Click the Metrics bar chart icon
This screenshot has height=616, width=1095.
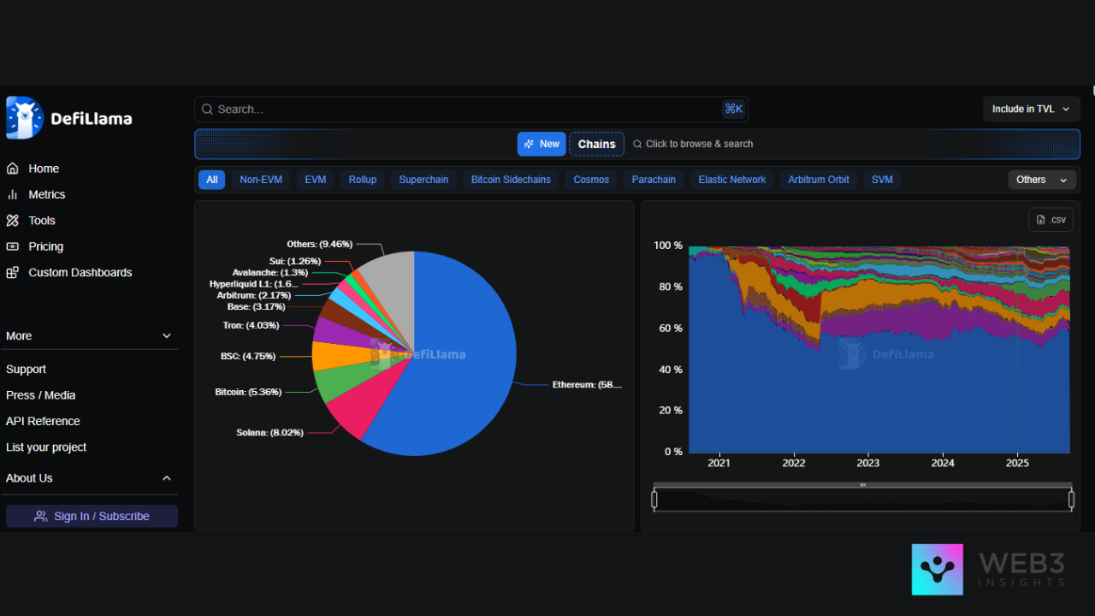[13, 194]
